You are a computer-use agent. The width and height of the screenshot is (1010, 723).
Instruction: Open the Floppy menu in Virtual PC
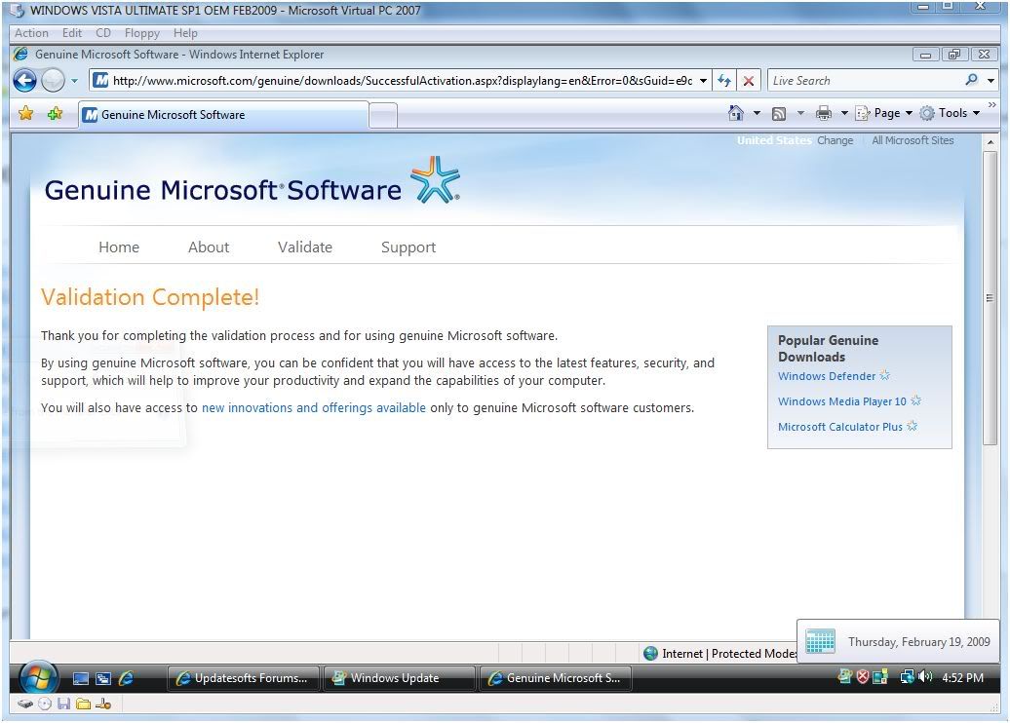141,33
